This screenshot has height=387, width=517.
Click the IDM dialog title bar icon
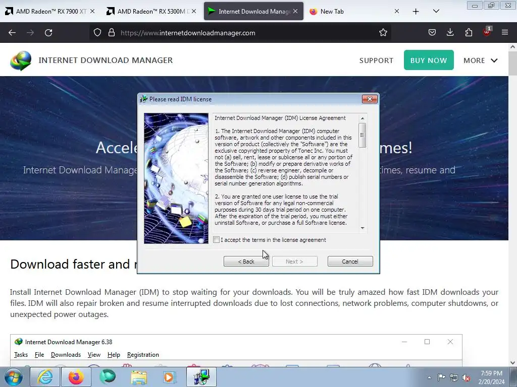click(143, 99)
